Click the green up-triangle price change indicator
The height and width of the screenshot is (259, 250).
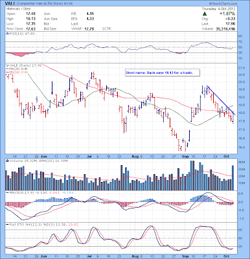point(205,14)
